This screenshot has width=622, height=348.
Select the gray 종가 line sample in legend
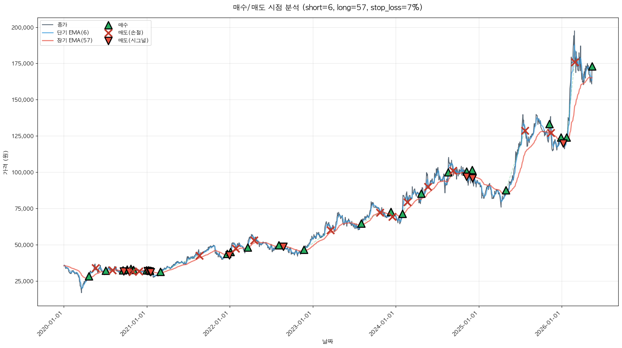[x=48, y=25]
